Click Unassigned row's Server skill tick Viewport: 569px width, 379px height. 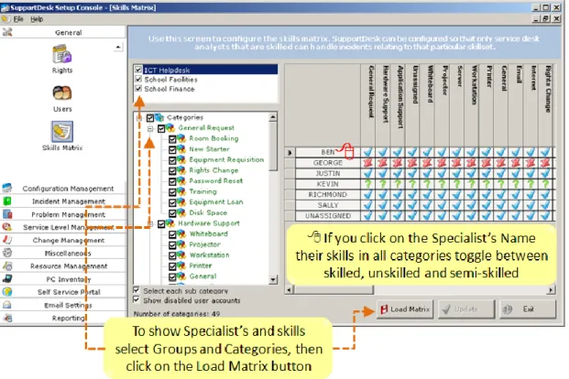click(457, 216)
